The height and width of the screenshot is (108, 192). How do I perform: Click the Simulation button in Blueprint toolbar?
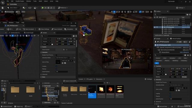(69, 29)
